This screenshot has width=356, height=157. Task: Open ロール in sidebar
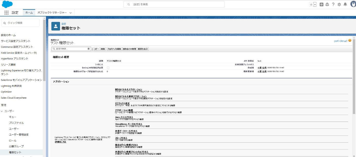(x=13, y=141)
